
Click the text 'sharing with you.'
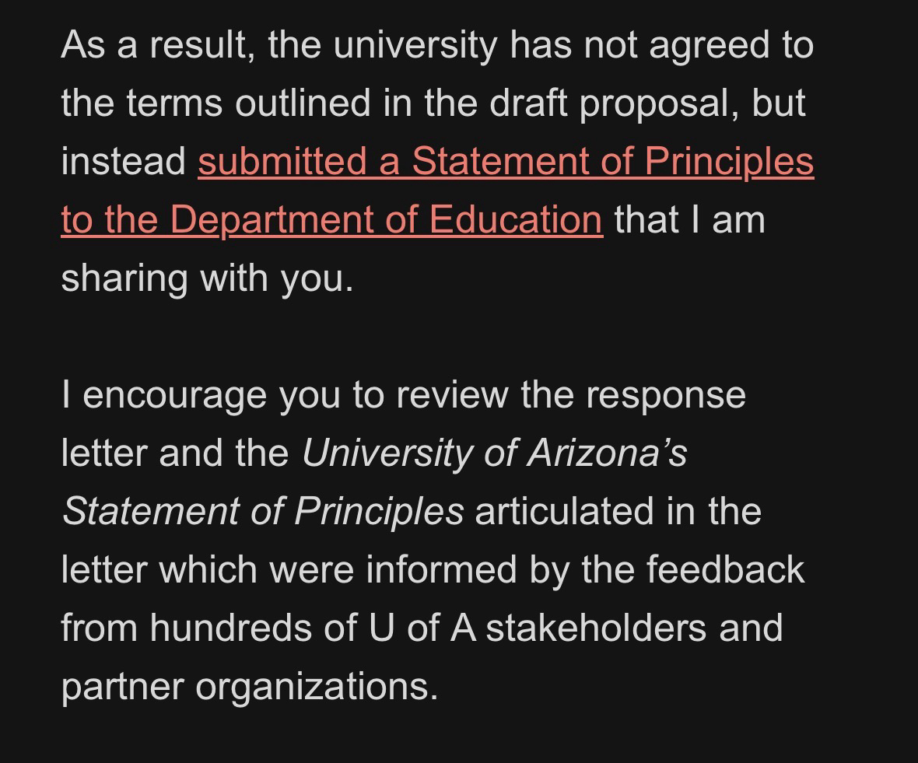click(207, 278)
